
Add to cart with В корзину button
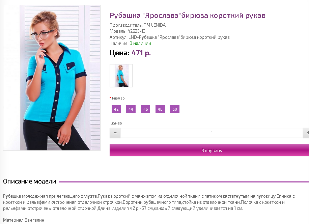coord(209,150)
